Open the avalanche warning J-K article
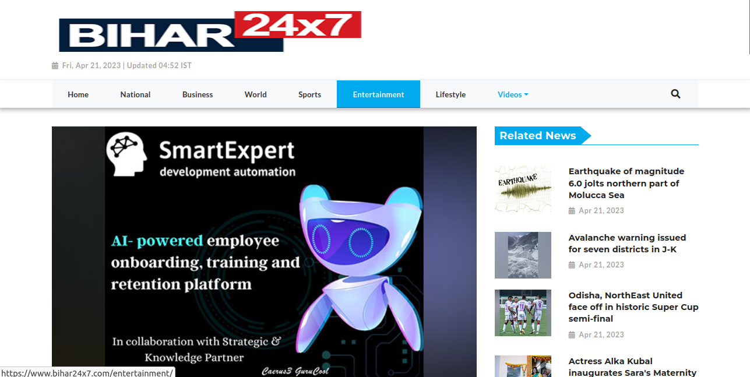This screenshot has height=377, width=750. click(627, 244)
